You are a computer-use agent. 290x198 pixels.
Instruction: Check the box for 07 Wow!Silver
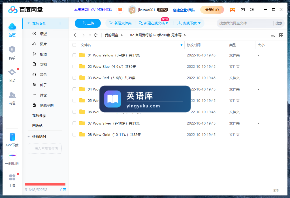click(x=74, y=123)
